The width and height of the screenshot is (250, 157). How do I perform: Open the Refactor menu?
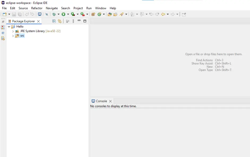pos(37,8)
